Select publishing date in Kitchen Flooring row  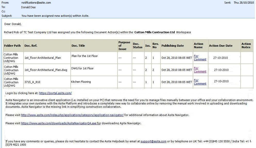(x=177, y=82)
